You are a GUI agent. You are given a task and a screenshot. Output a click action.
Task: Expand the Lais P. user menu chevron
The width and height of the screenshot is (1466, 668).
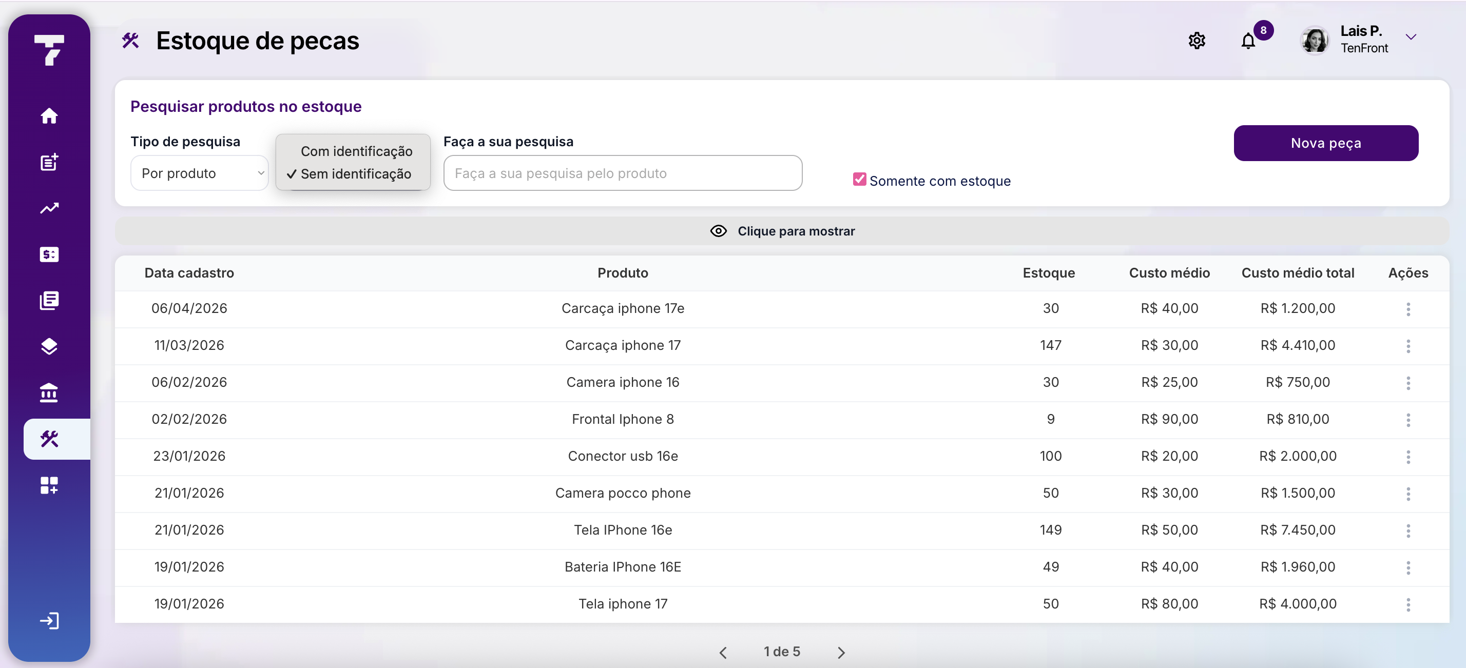pos(1411,37)
